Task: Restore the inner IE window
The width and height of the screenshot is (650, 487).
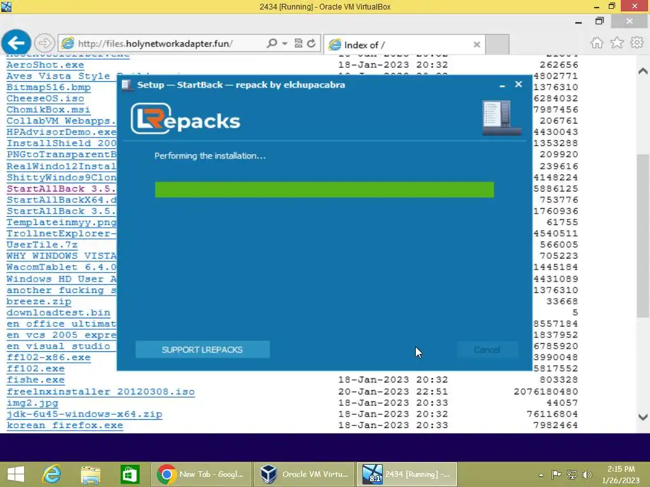Action: [599, 21]
